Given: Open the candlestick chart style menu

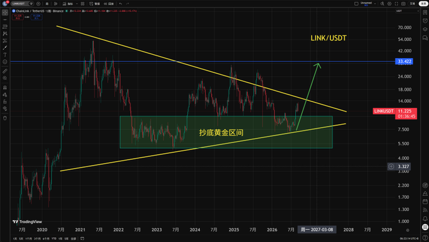Looking at the screenshot, I should click(56, 4).
